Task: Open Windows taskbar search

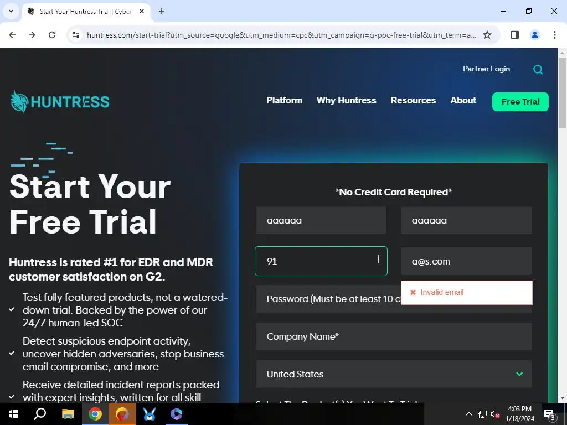Action: coord(40,414)
